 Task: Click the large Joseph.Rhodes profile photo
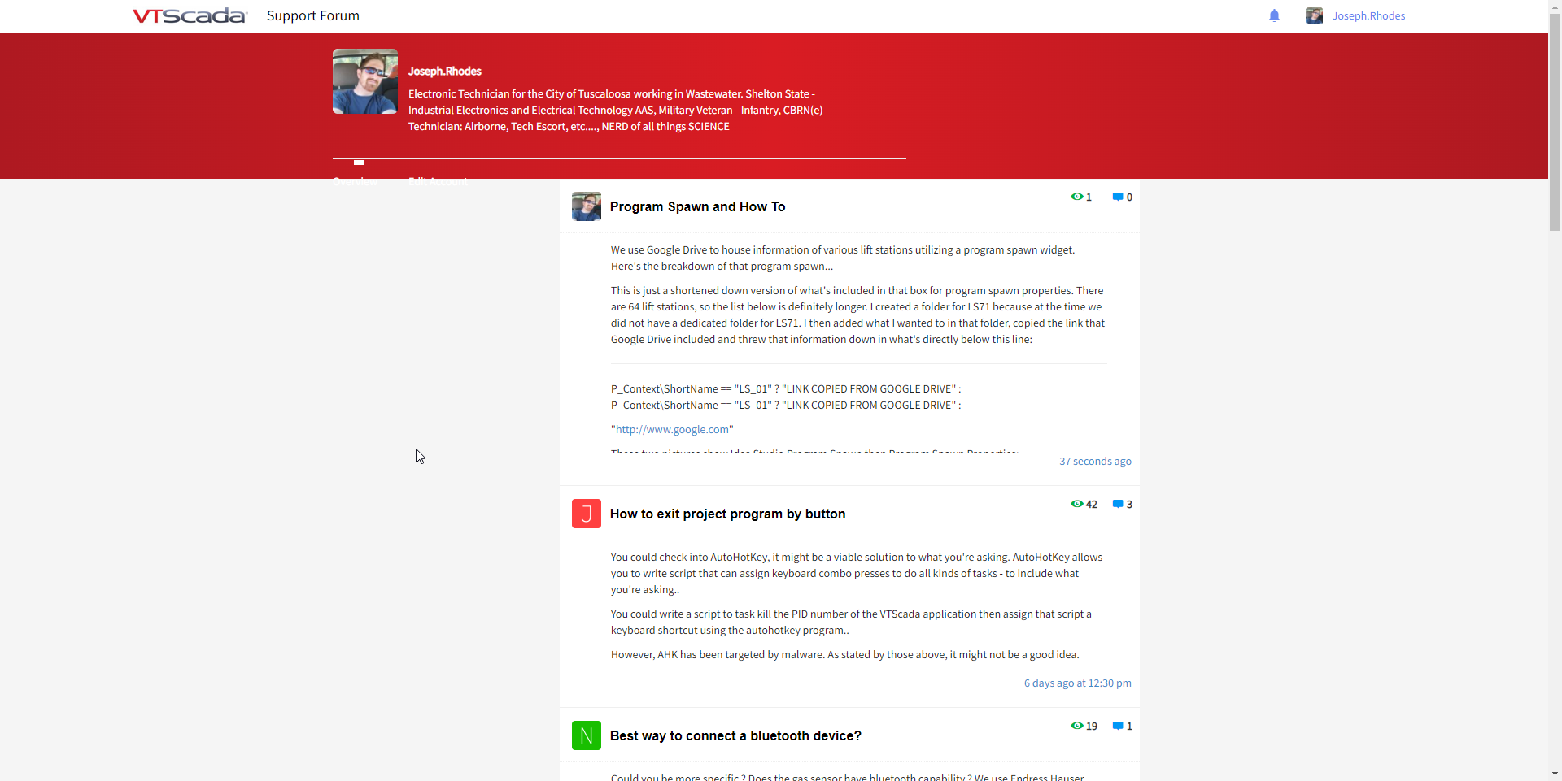(x=365, y=81)
